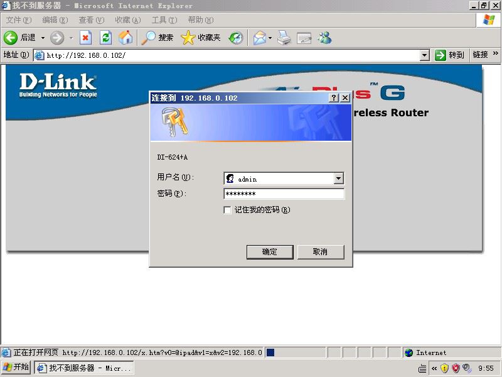Stop loading with the red X icon
Screen dimensions: 502x377
point(85,38)
